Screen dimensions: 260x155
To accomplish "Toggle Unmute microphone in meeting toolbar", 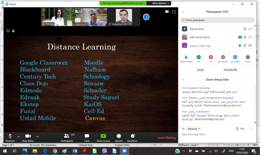I will click(10, 136).
